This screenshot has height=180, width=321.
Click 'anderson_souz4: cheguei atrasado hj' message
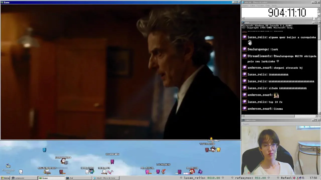coord(275,68)
